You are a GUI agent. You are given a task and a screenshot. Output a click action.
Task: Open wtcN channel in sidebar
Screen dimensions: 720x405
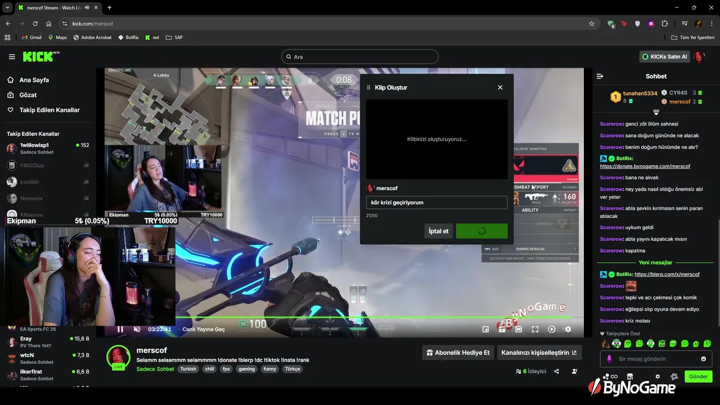[48, 358]
